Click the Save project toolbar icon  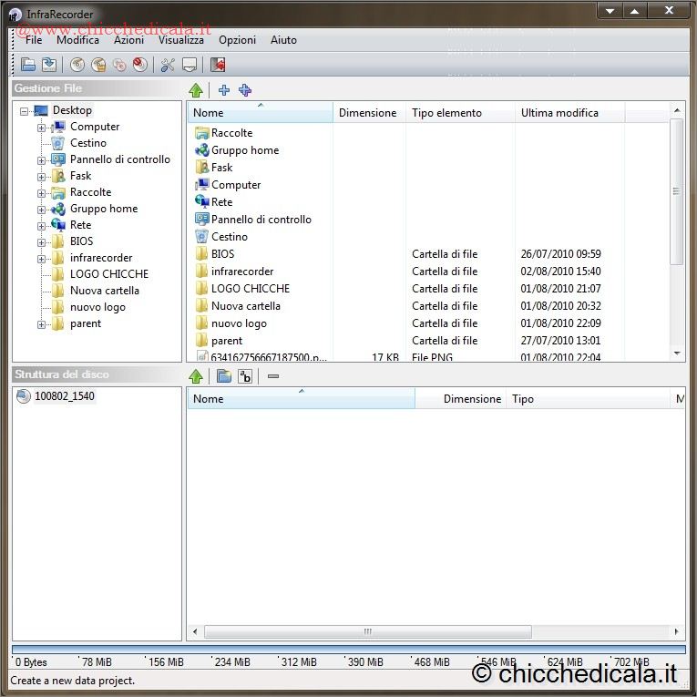coord(49,65)
